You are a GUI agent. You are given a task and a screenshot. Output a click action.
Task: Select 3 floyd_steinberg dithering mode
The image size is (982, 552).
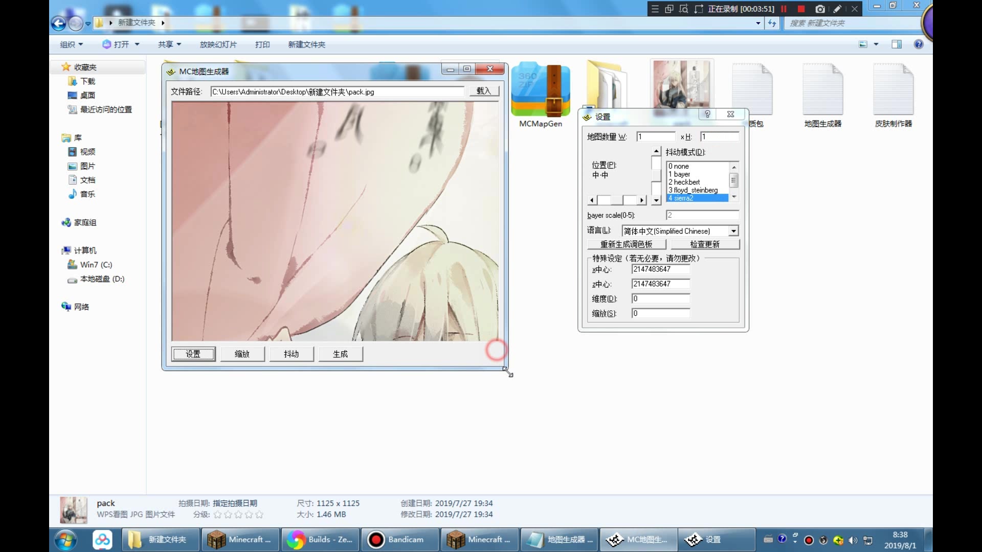(x=697, y=190)
